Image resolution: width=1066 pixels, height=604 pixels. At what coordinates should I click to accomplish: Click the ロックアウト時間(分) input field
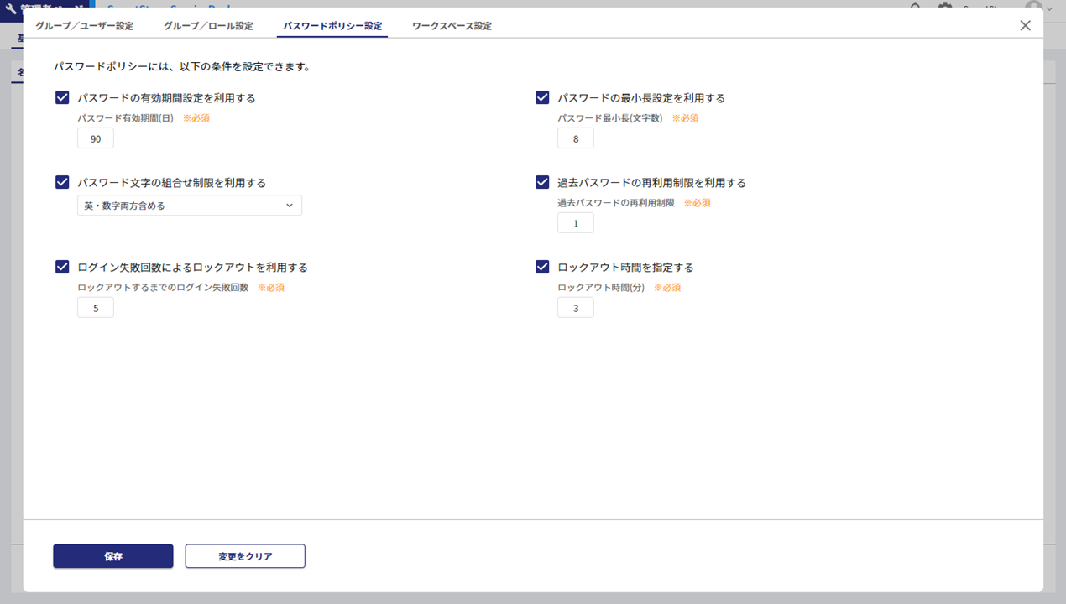tap(576, 308)
